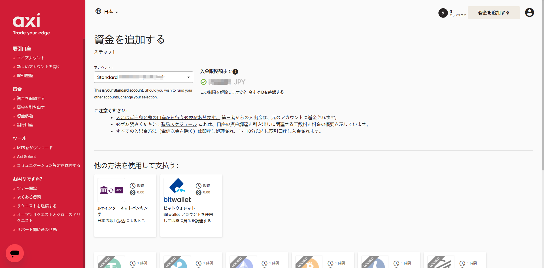Click the 今すぐIDを確認する link
The width and height of the screenshot is (544, 268).
pos(266,92)
